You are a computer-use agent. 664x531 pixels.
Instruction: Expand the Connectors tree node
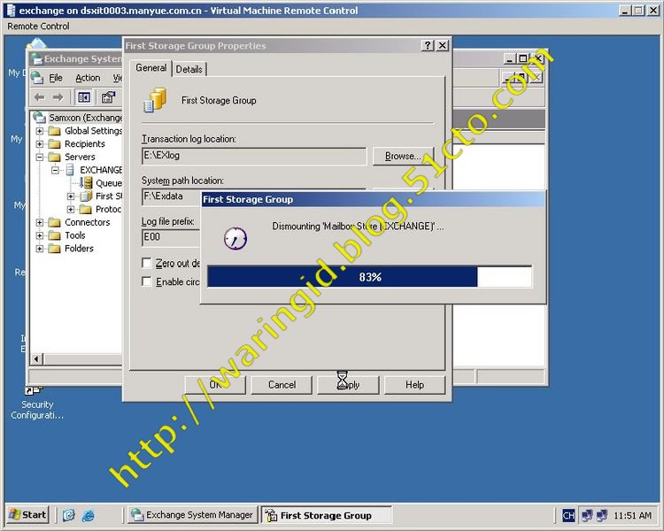[x=40, y=222]
